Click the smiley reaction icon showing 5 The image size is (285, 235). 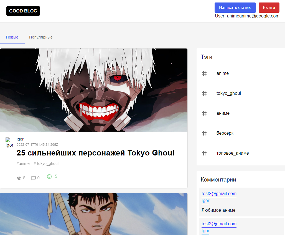pos(49,176)
